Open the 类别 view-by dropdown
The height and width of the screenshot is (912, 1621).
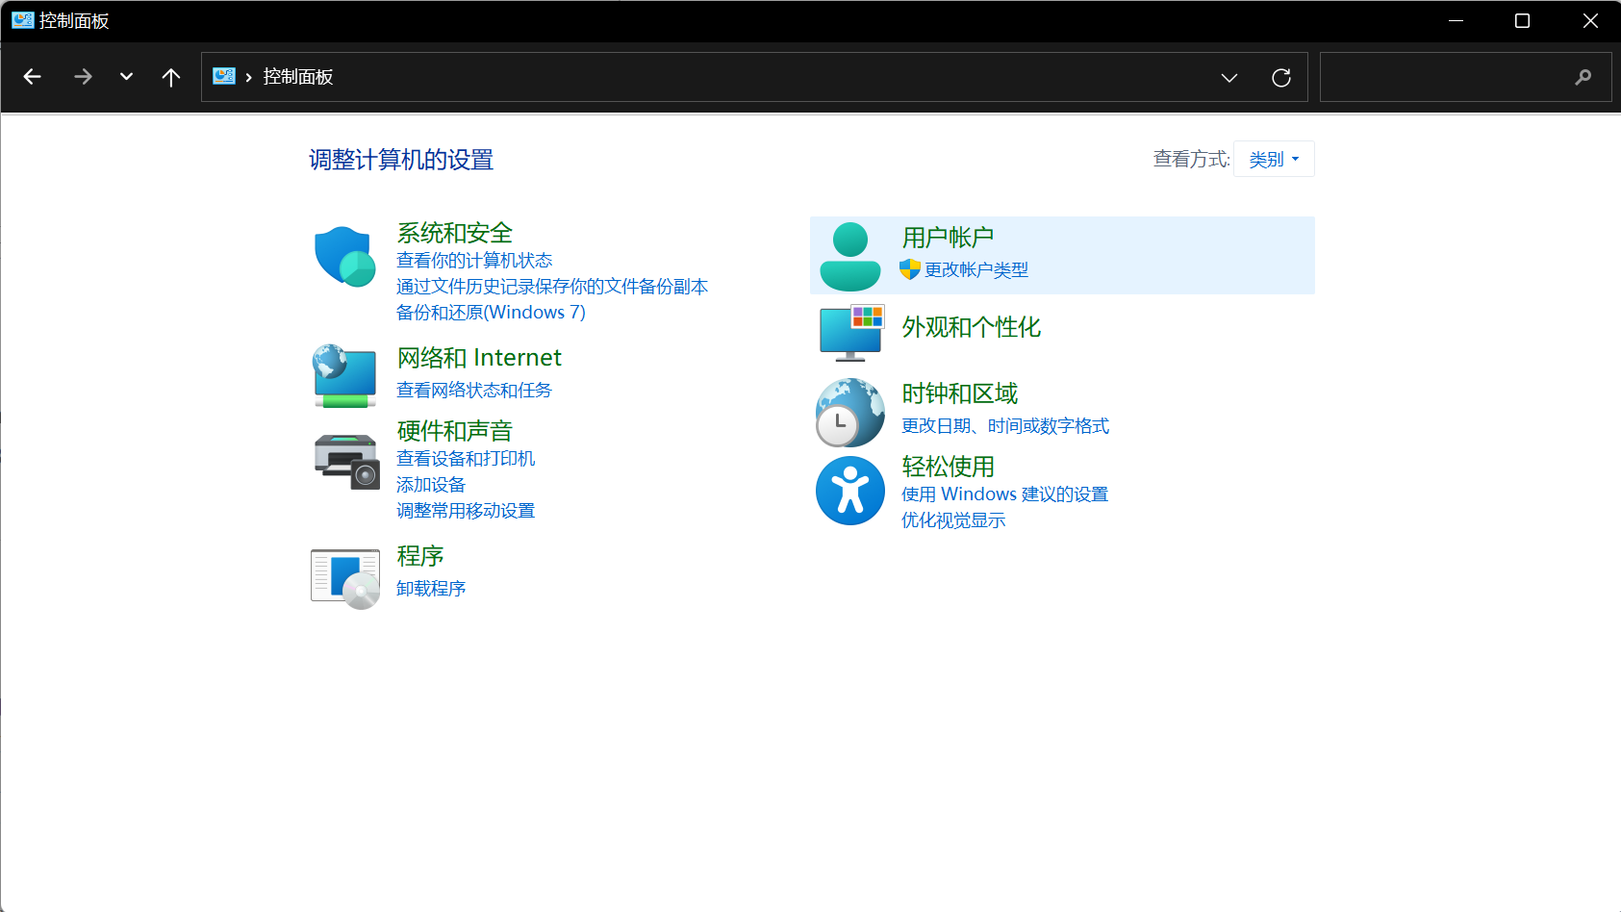point(1274,160)
